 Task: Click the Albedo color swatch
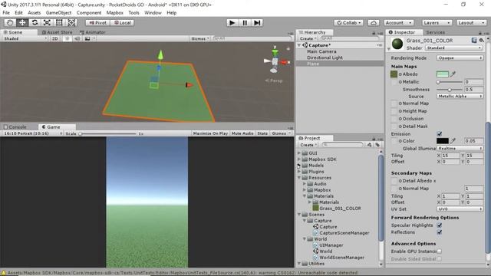(442, 74)
